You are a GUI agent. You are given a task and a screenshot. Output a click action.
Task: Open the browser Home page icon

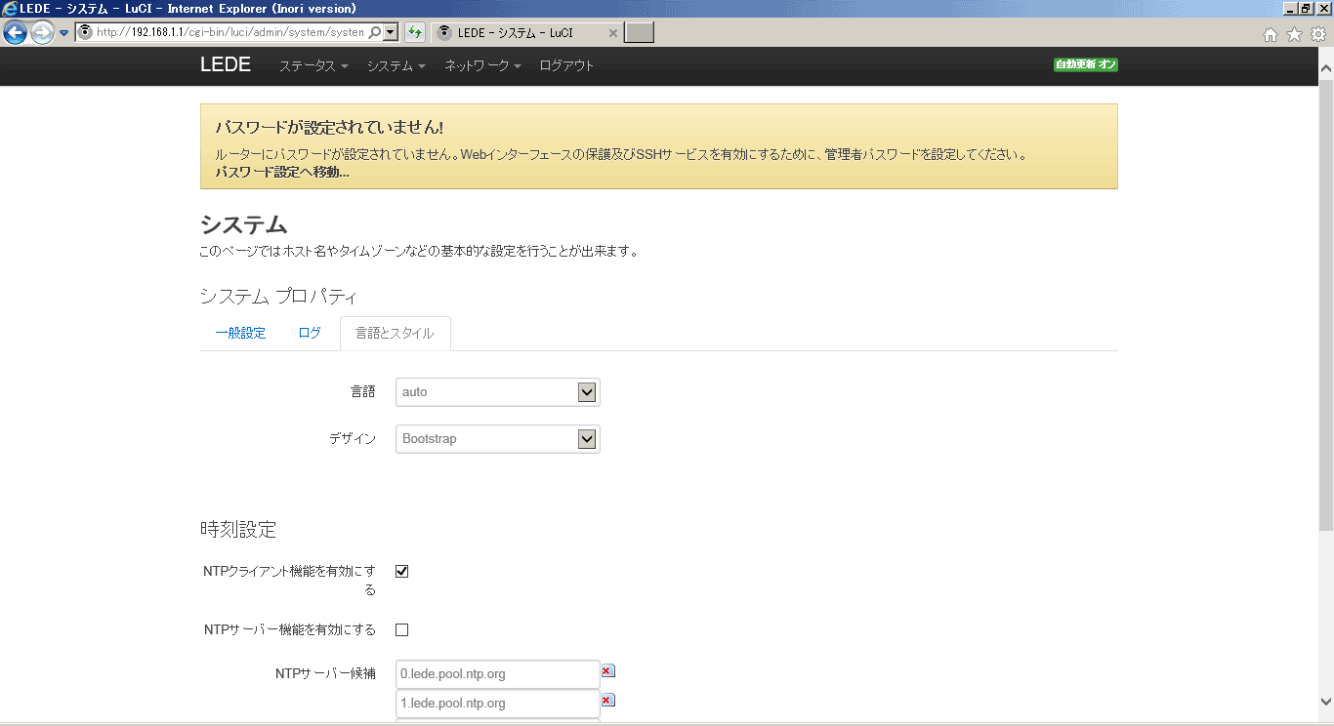coord(1271,34)
